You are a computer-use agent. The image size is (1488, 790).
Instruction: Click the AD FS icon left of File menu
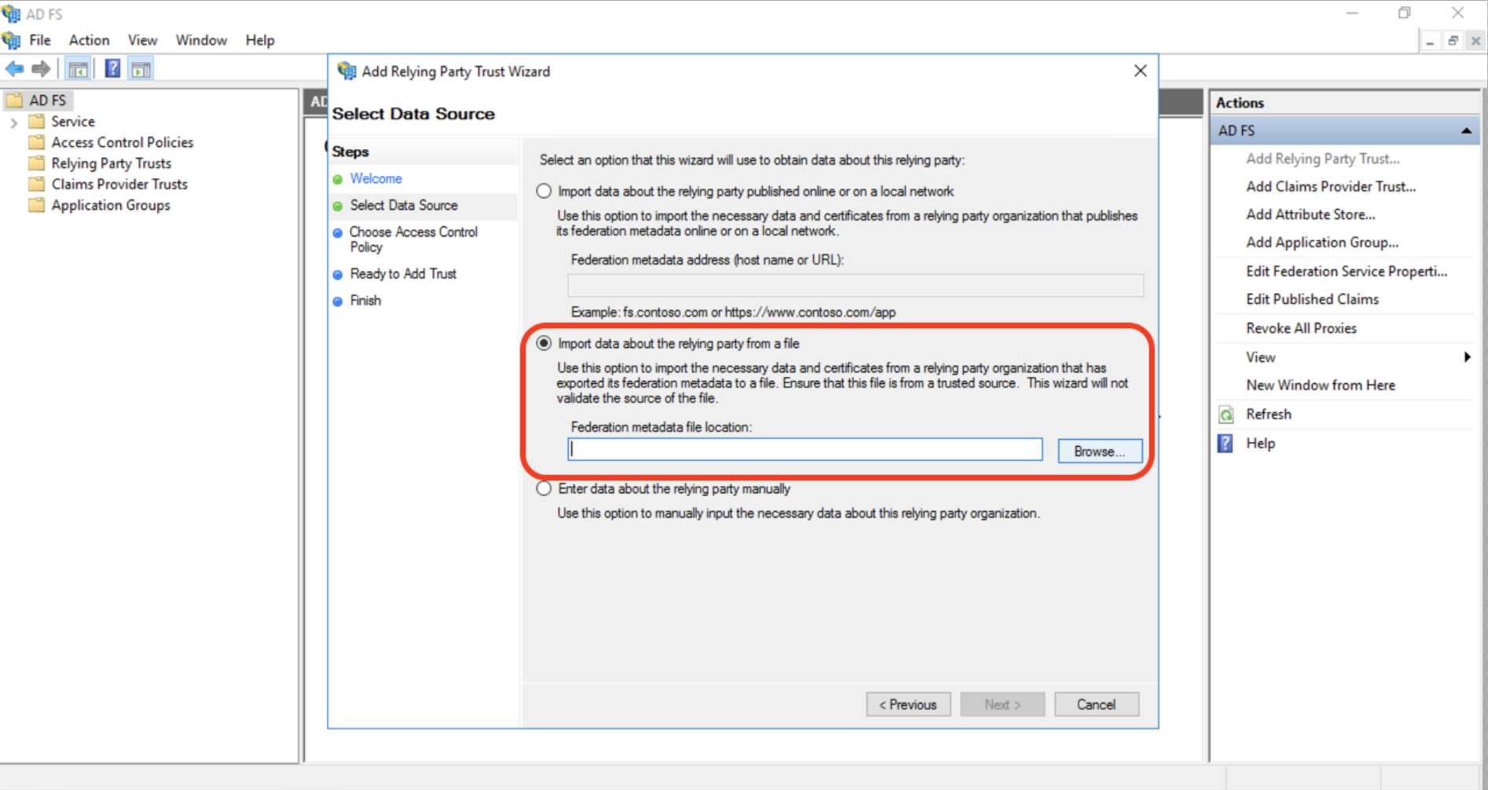[x=11, y=40]
